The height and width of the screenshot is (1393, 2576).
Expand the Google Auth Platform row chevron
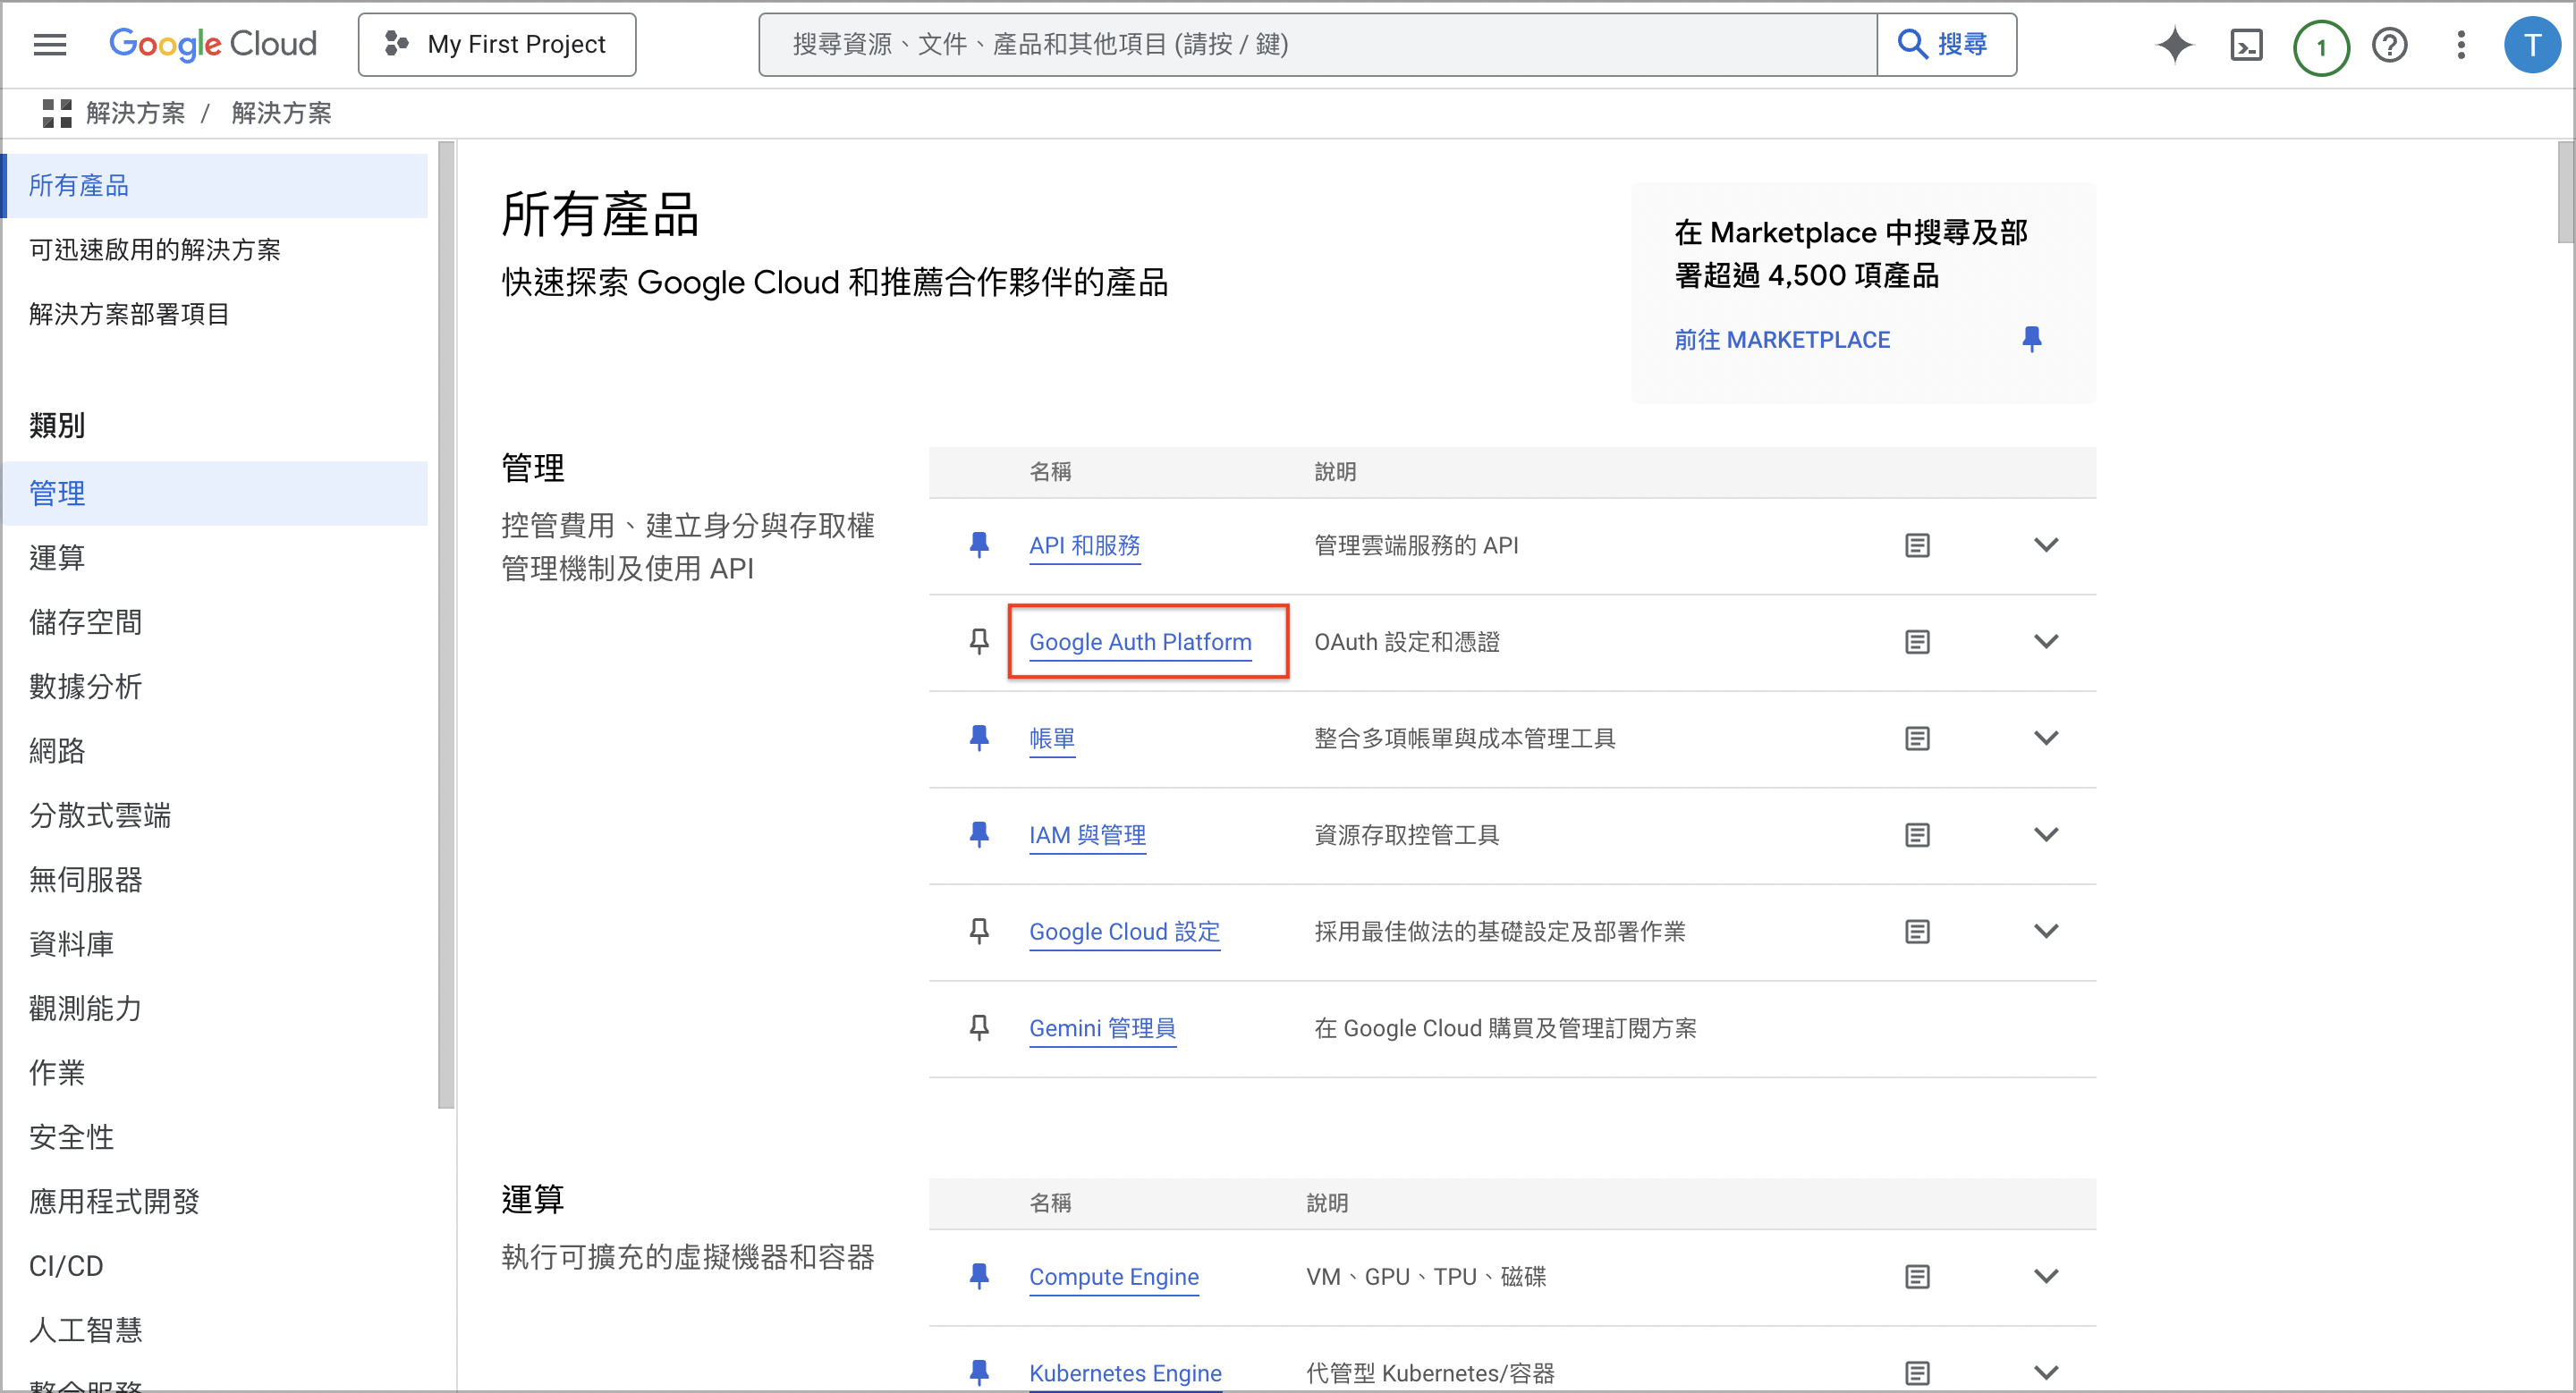2046,642
